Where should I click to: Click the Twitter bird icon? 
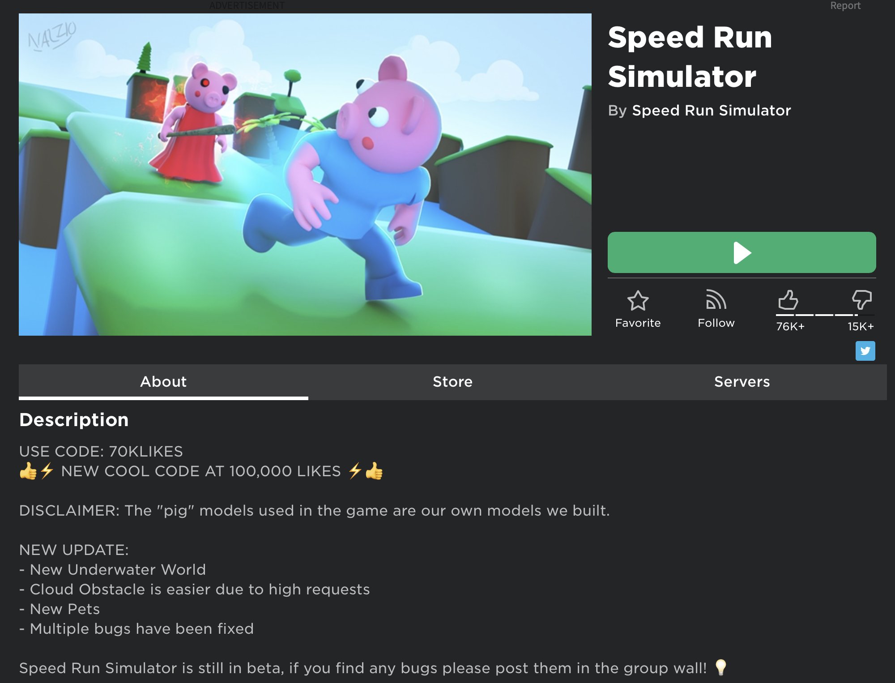pyautogui.click(x=865, y=351)
